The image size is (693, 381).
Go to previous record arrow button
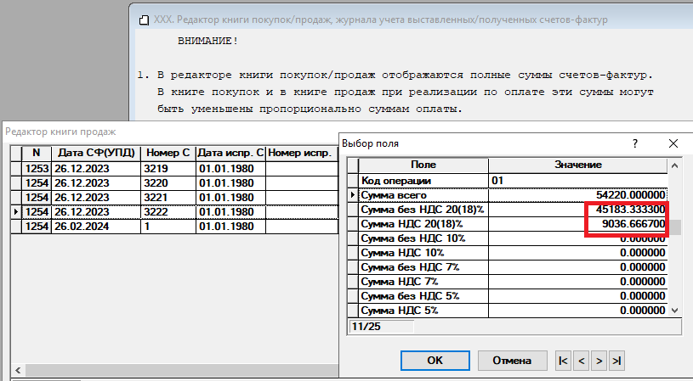[x=581, y=361]
